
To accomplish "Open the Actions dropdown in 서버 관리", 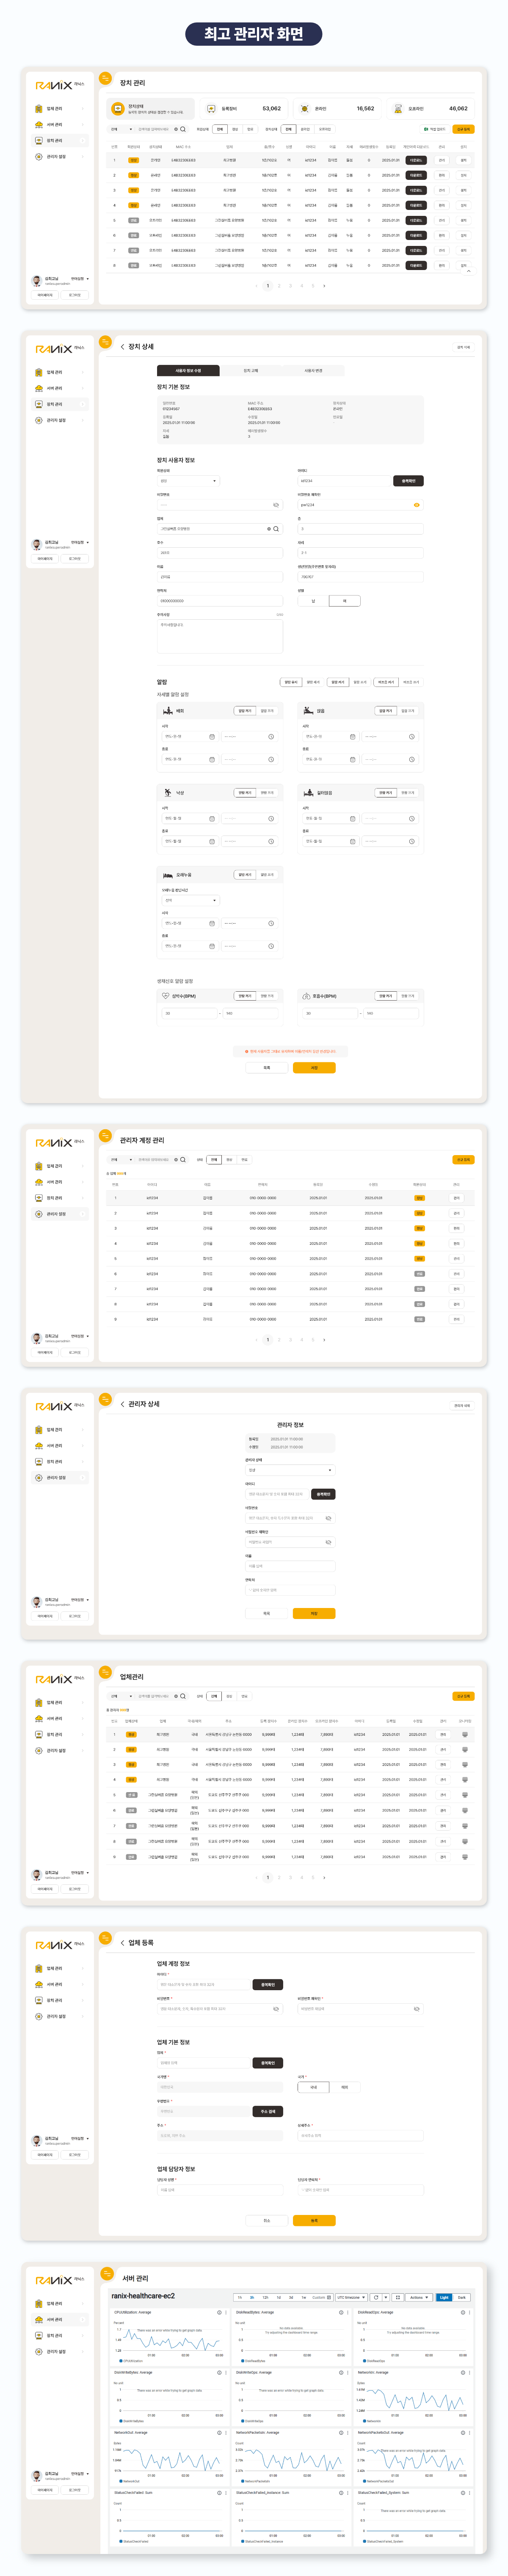I will [x=418, y=2297].
